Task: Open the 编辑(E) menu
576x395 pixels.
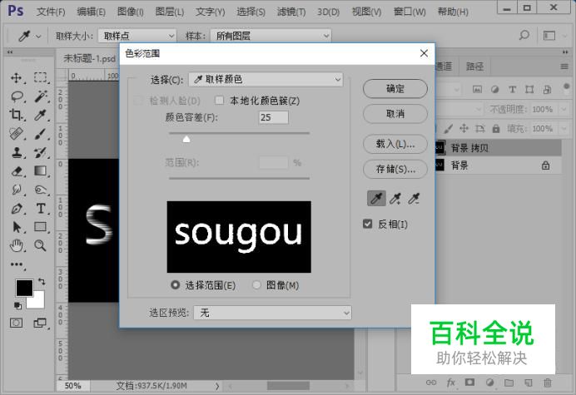Action: 91,12
